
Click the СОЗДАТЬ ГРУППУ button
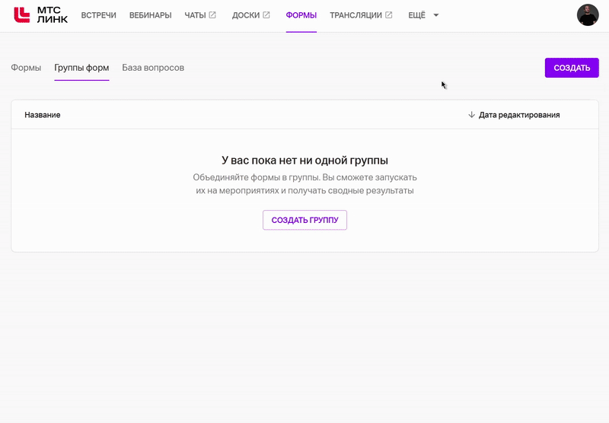[x=304, y=220]
